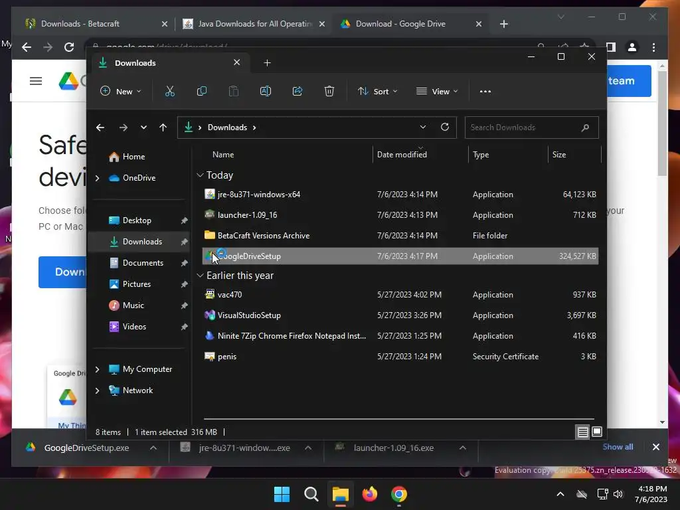Viewport: 680px width, 510px height.
Task: Click the Delete trash can icon
Action: coord(329,91)
